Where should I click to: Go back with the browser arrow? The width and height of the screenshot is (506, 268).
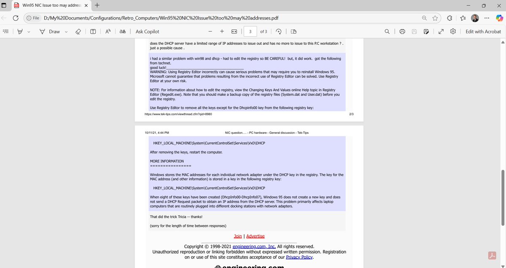4,18
